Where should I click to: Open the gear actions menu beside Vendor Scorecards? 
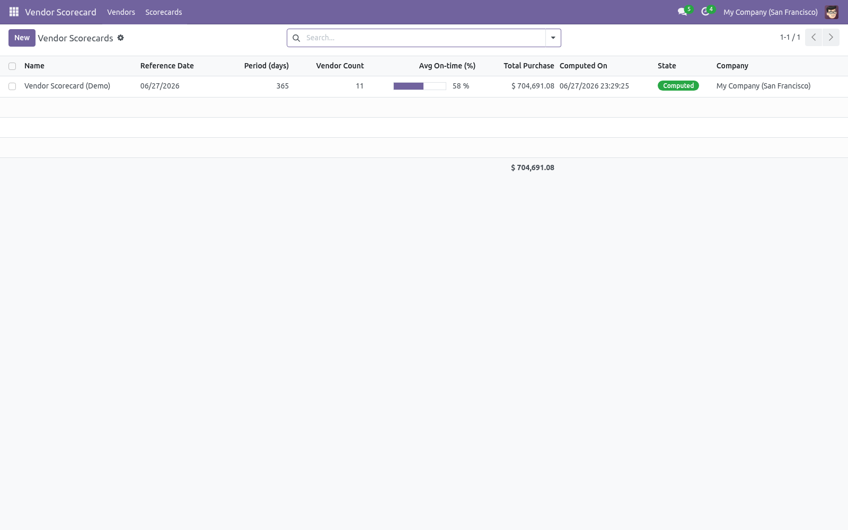121,38
